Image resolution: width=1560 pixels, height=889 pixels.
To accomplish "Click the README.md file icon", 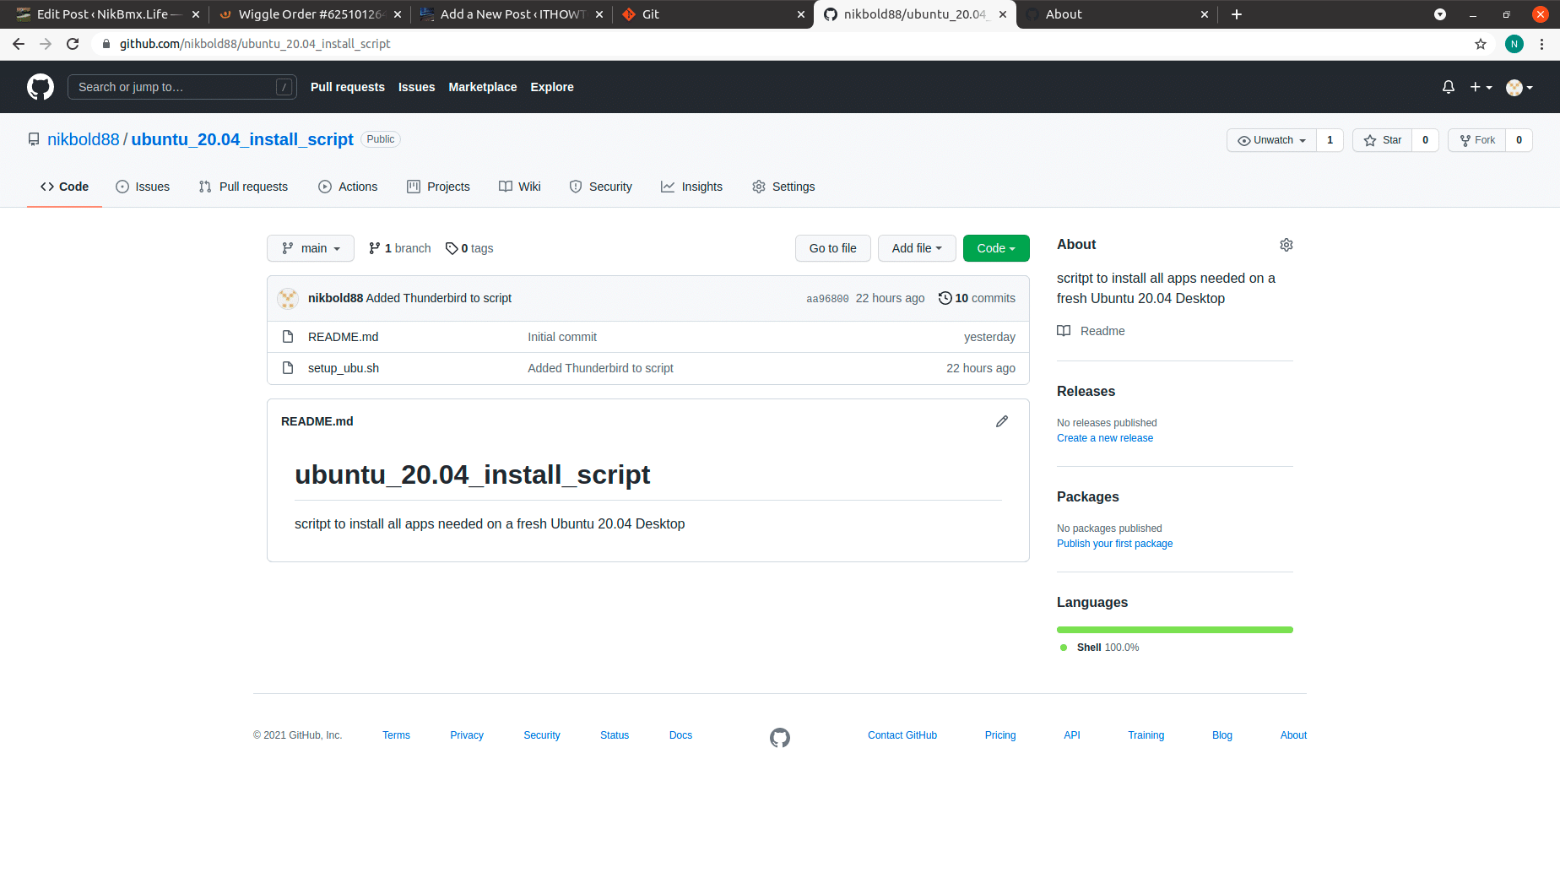I will click(x=288, y=337).
